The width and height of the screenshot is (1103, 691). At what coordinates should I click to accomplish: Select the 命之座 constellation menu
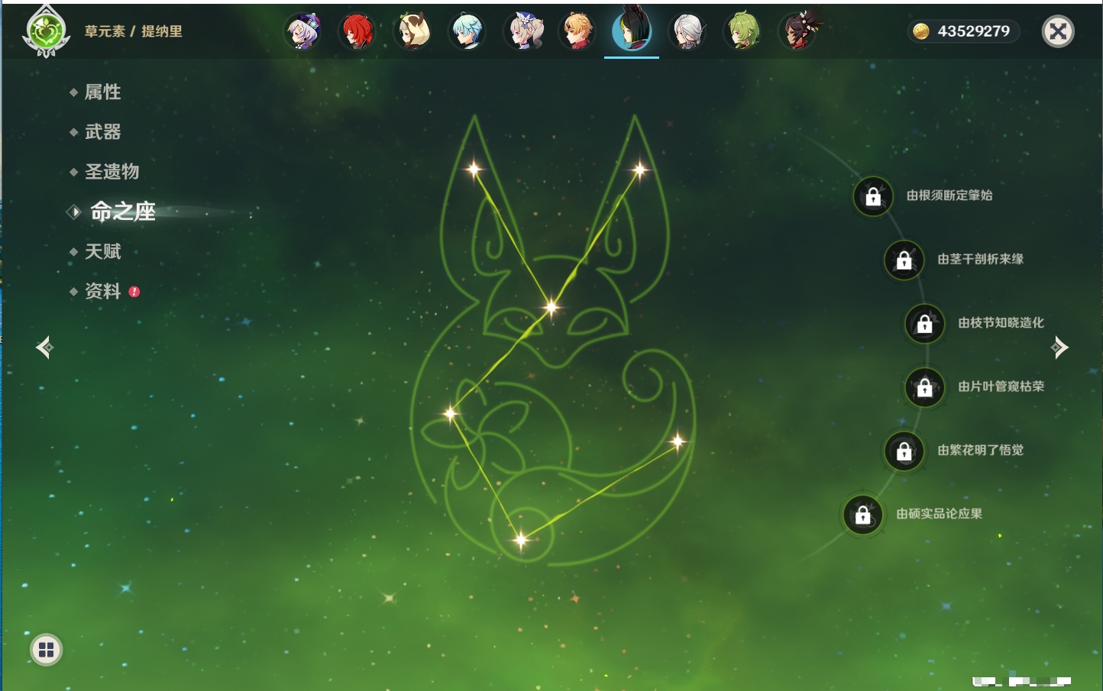pos(122,211)
